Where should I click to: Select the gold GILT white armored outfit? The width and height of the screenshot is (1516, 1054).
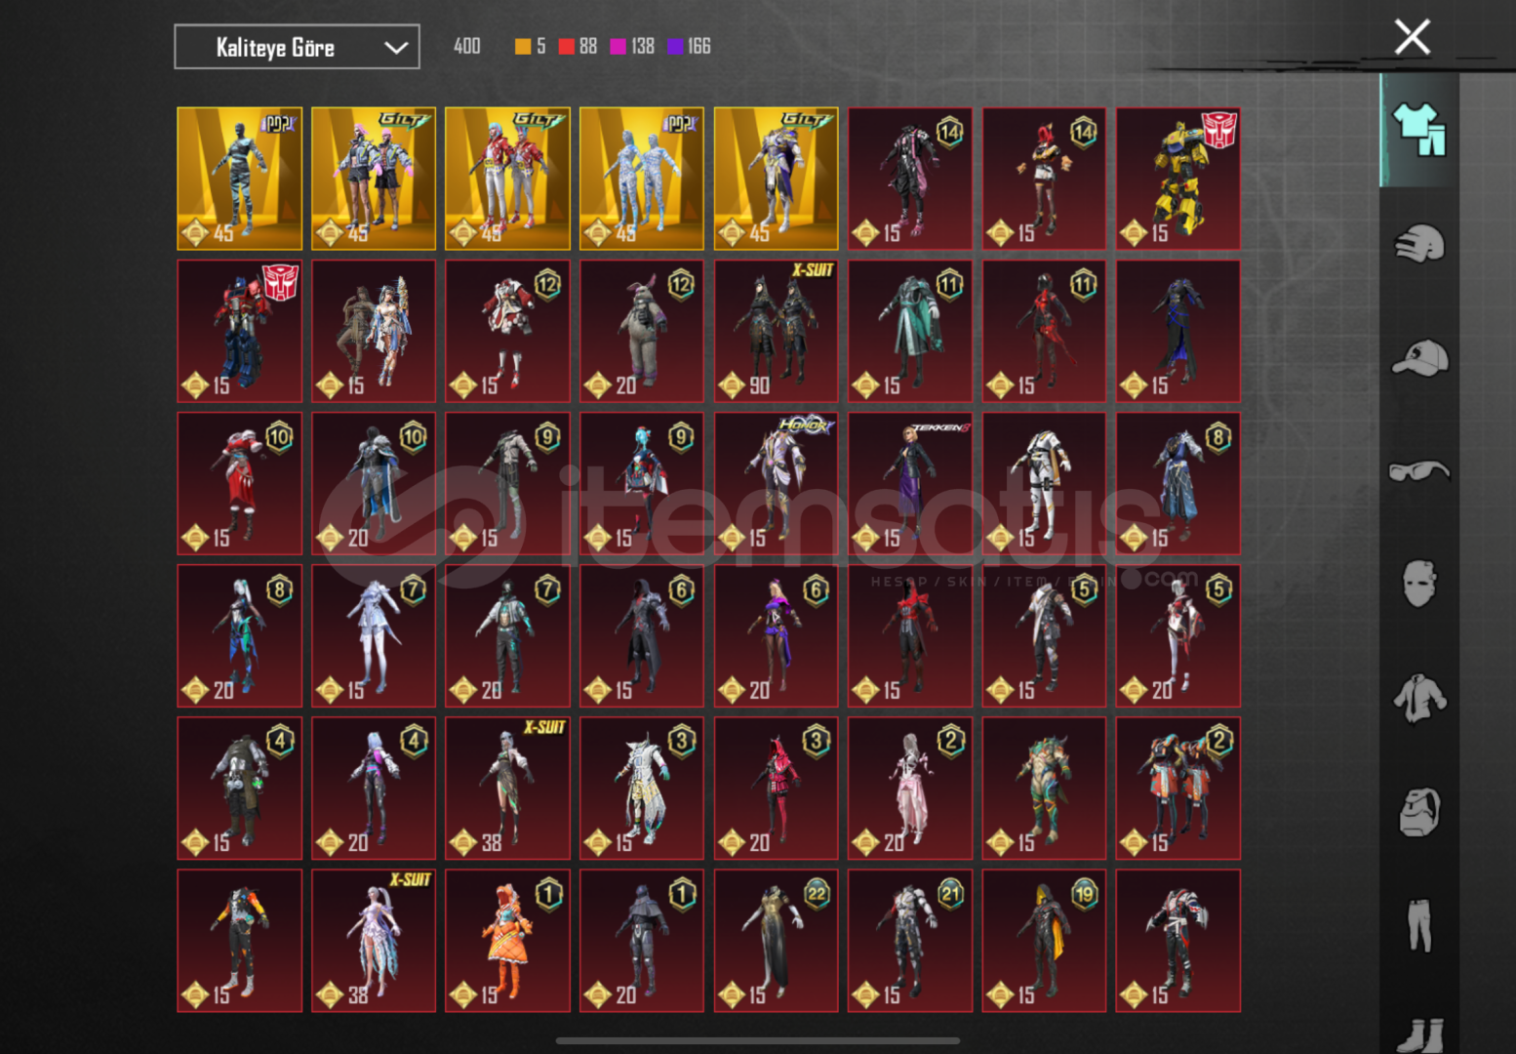coord(776,179)
